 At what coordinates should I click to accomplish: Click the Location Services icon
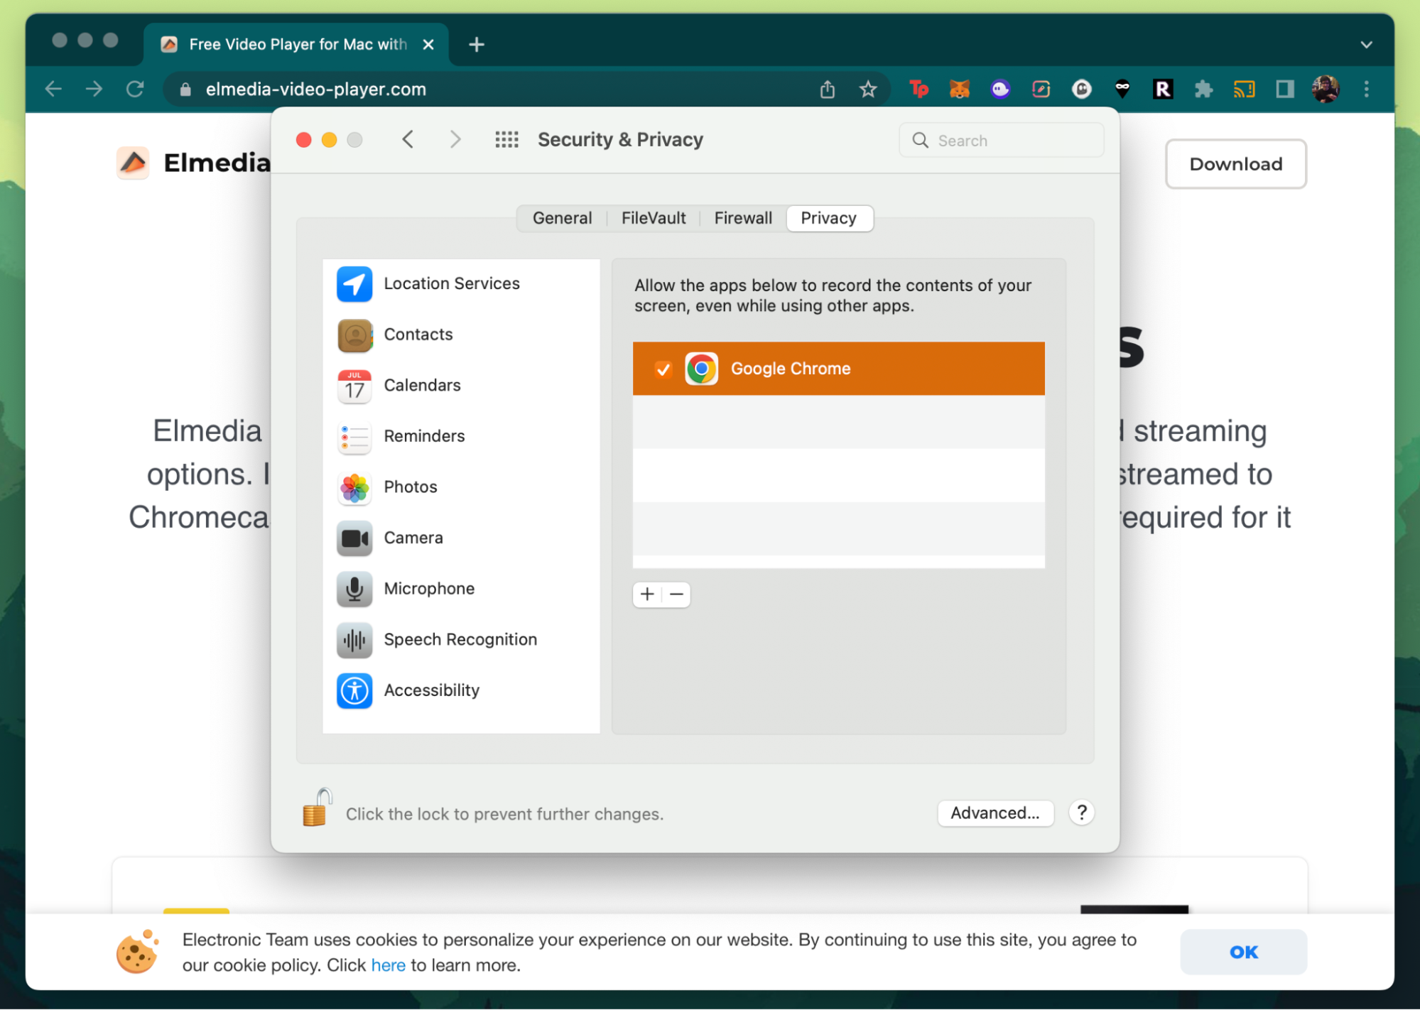(354, 282)
